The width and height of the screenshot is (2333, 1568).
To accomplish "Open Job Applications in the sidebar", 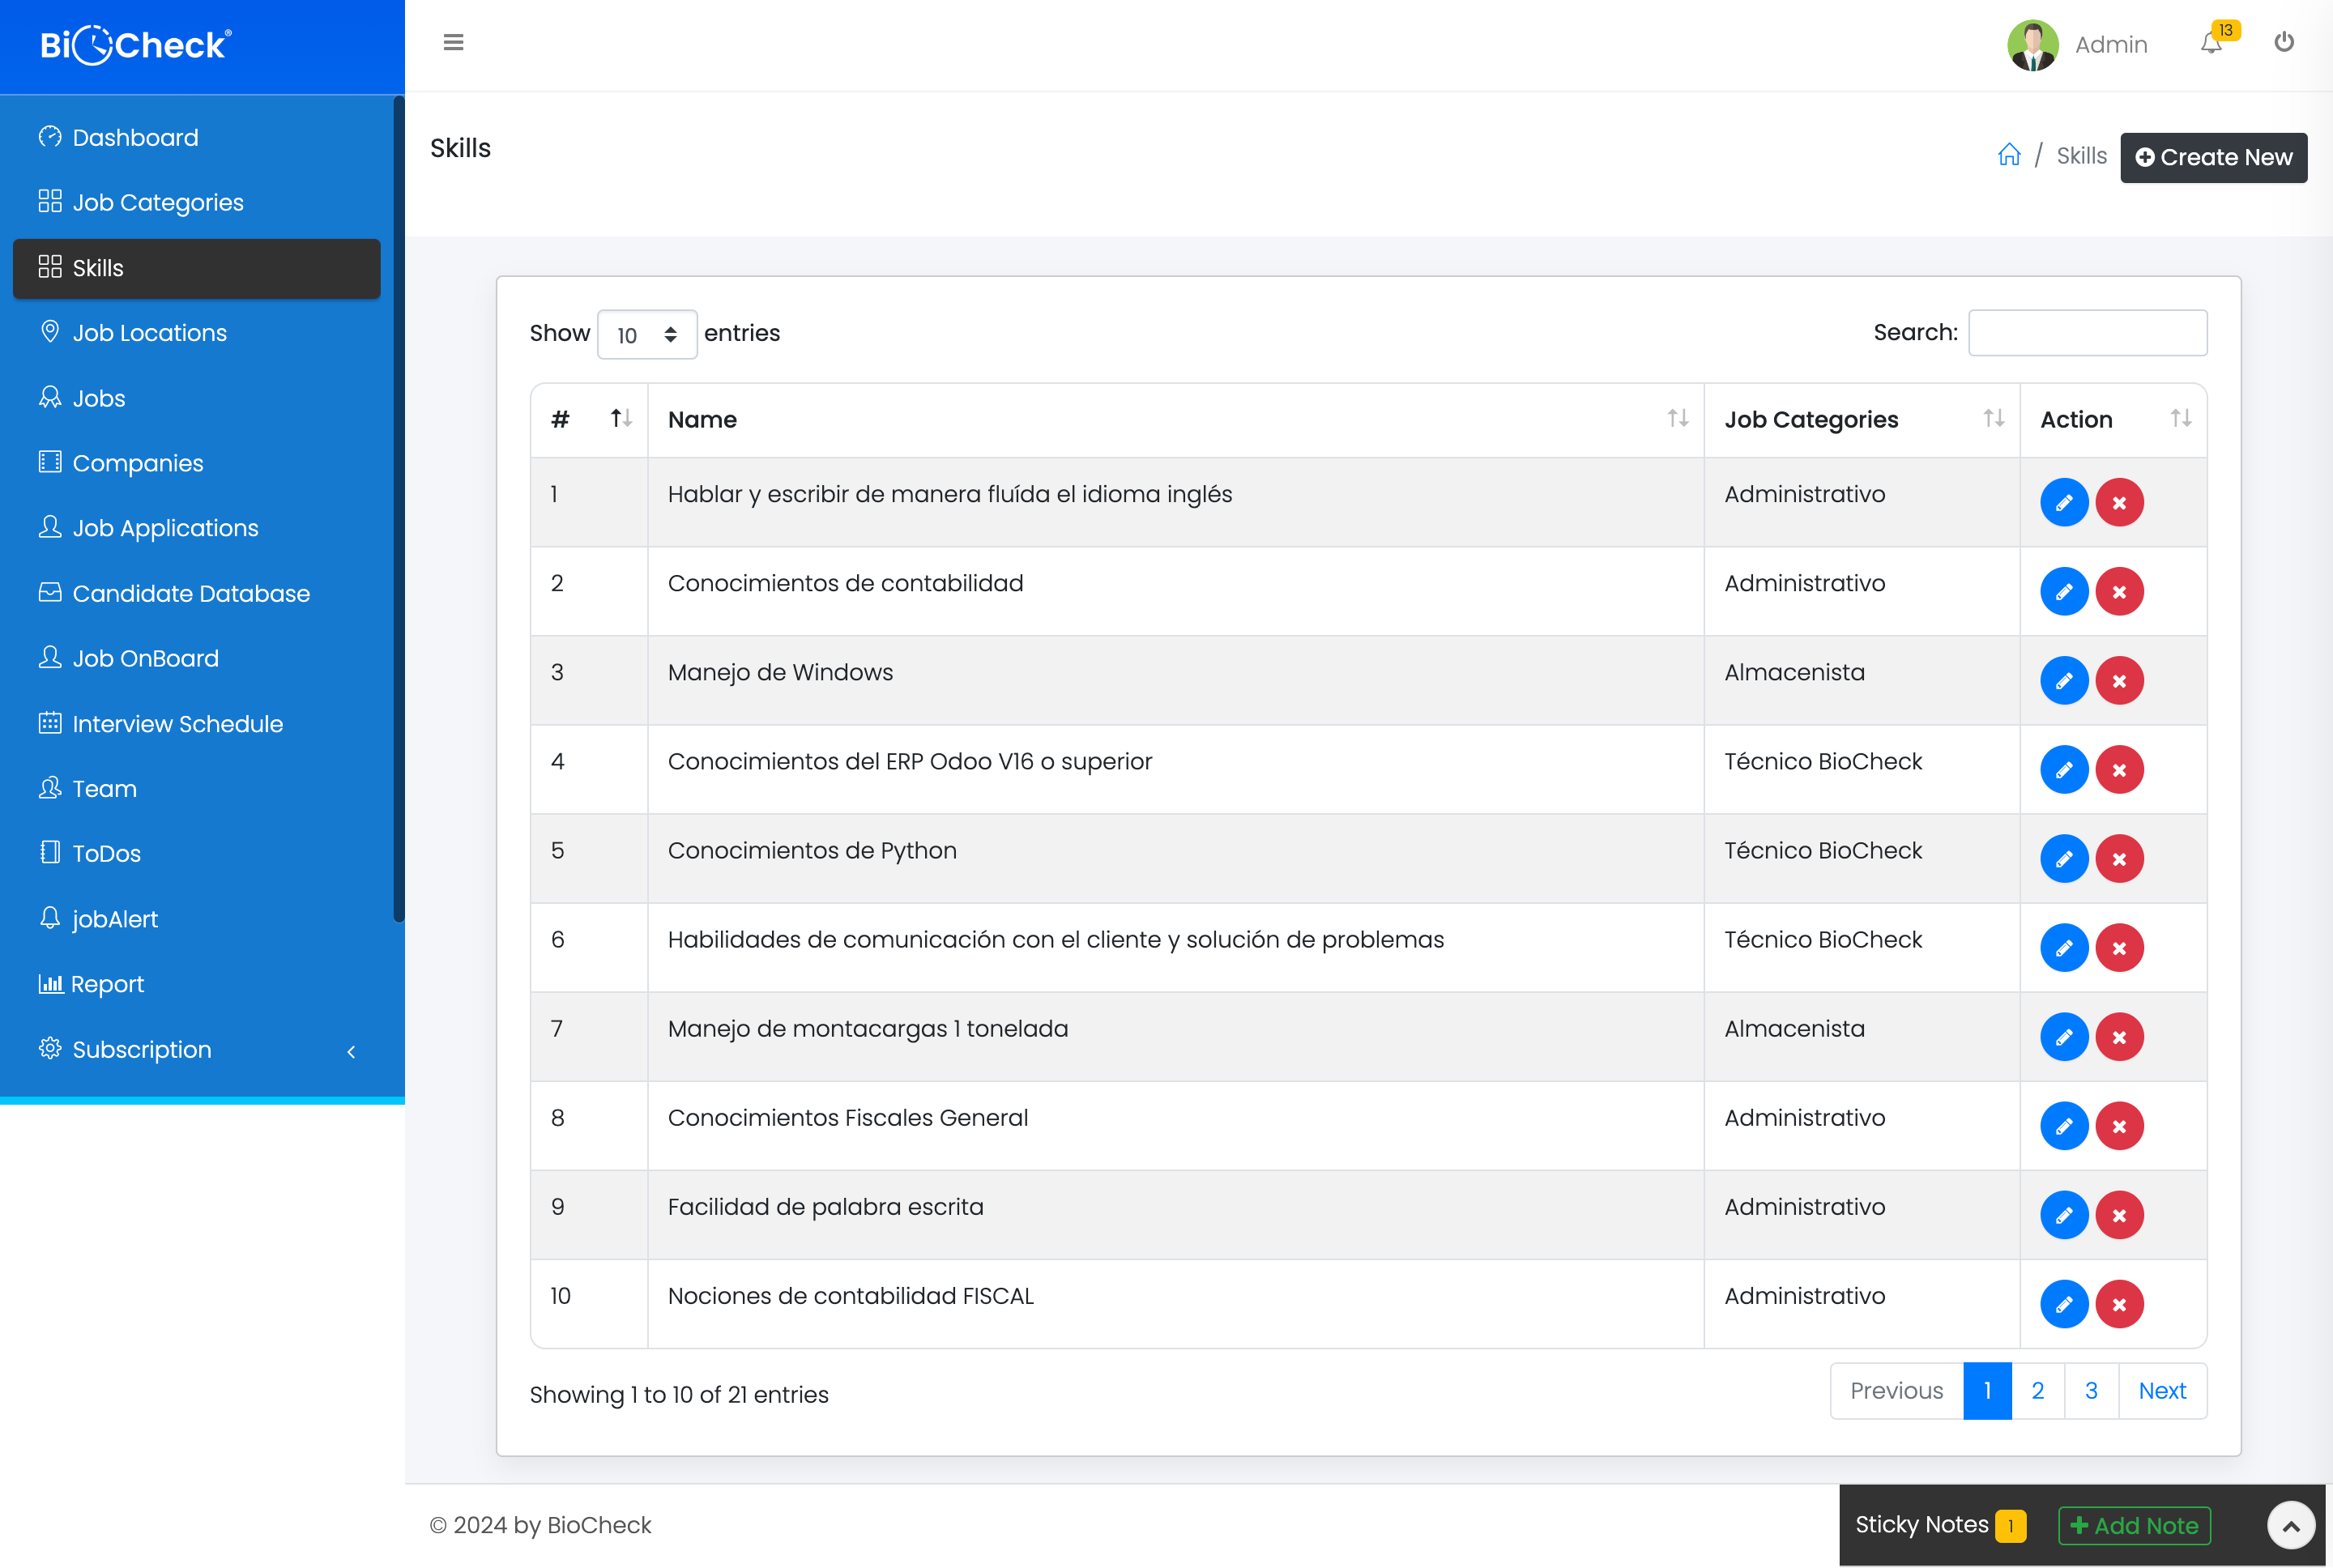I will 197,528.
